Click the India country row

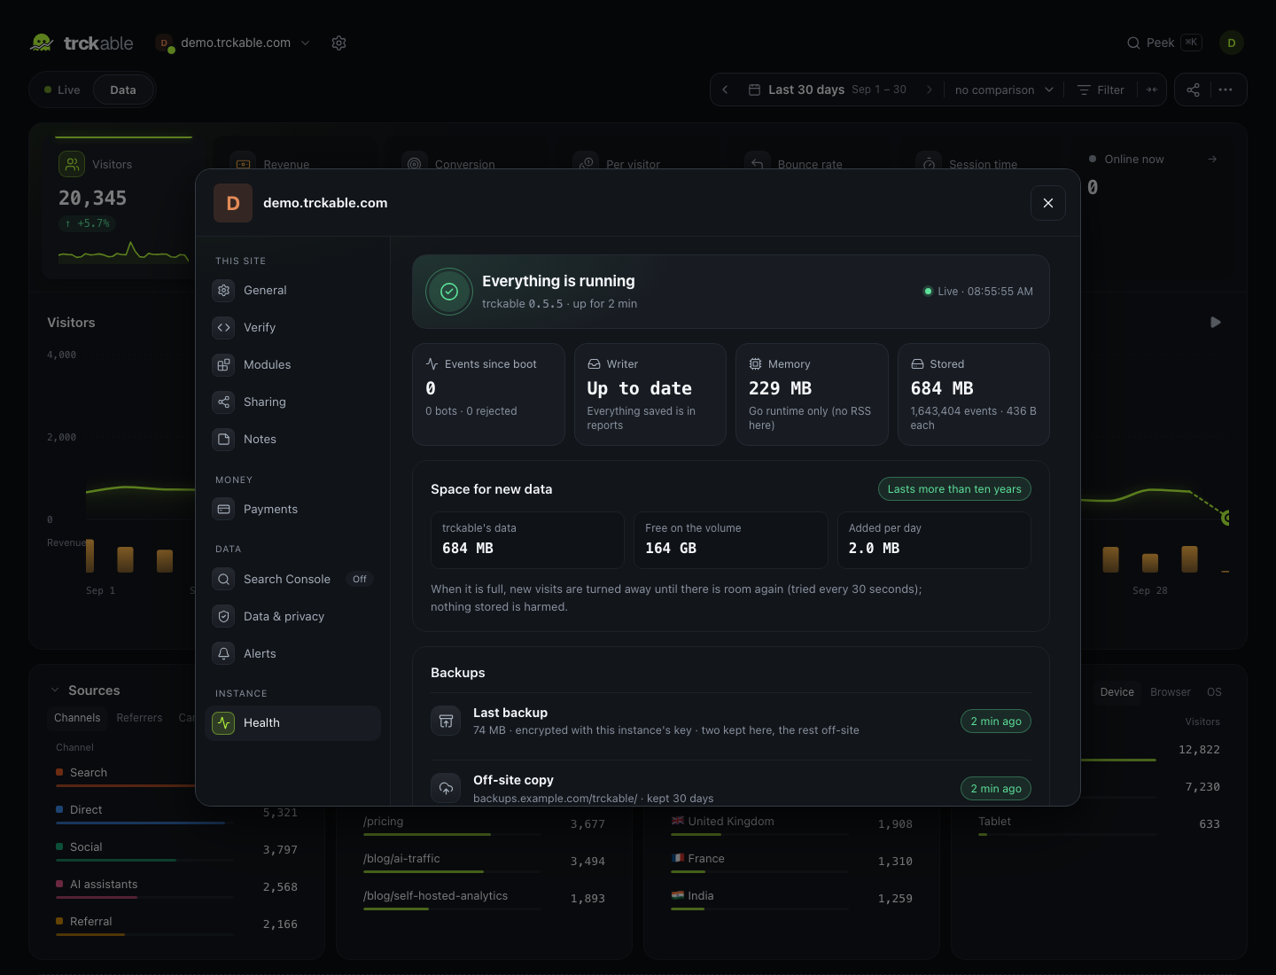791,898
